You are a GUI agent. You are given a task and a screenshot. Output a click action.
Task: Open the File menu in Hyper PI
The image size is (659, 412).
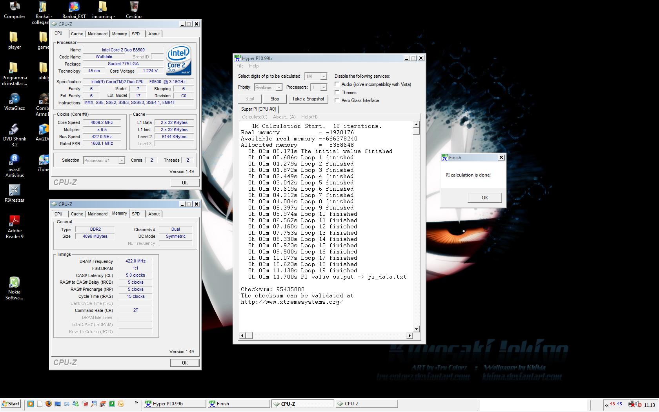pyautogui.click(x=240, y=66)
